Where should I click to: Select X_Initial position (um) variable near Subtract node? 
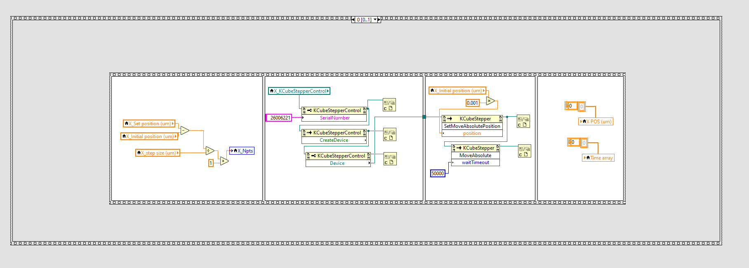149,136
